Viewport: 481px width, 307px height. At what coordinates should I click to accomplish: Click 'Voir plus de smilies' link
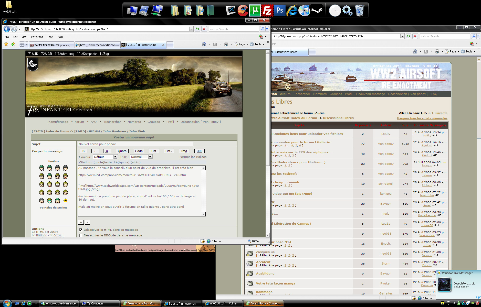54,207
